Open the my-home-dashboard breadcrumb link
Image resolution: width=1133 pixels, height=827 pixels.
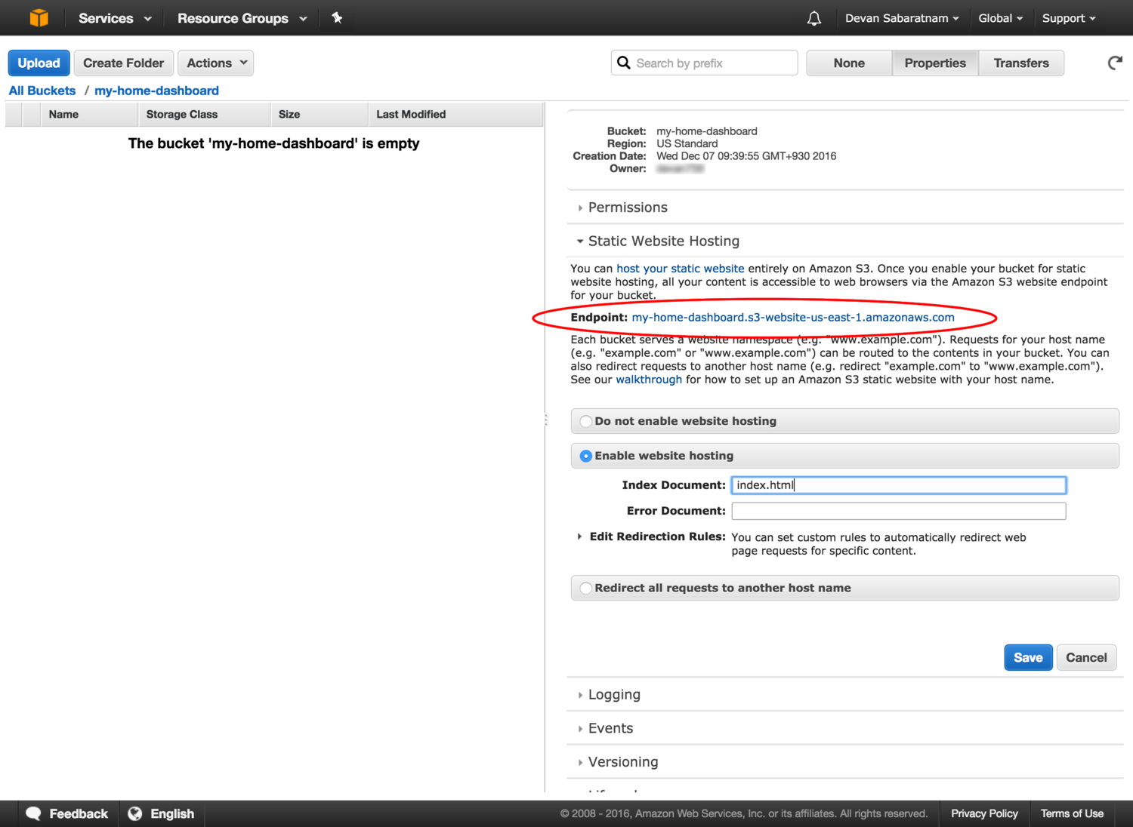point(156,91)
